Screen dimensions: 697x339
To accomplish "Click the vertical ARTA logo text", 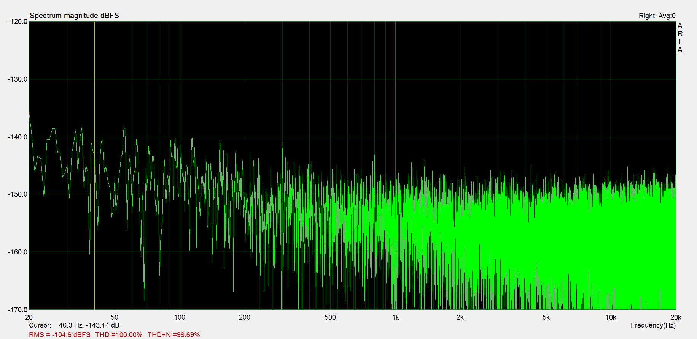I will (680, 38).
